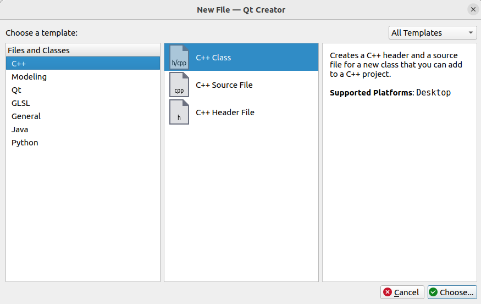Click the red X icon on Cancel button

coord(388,292)
